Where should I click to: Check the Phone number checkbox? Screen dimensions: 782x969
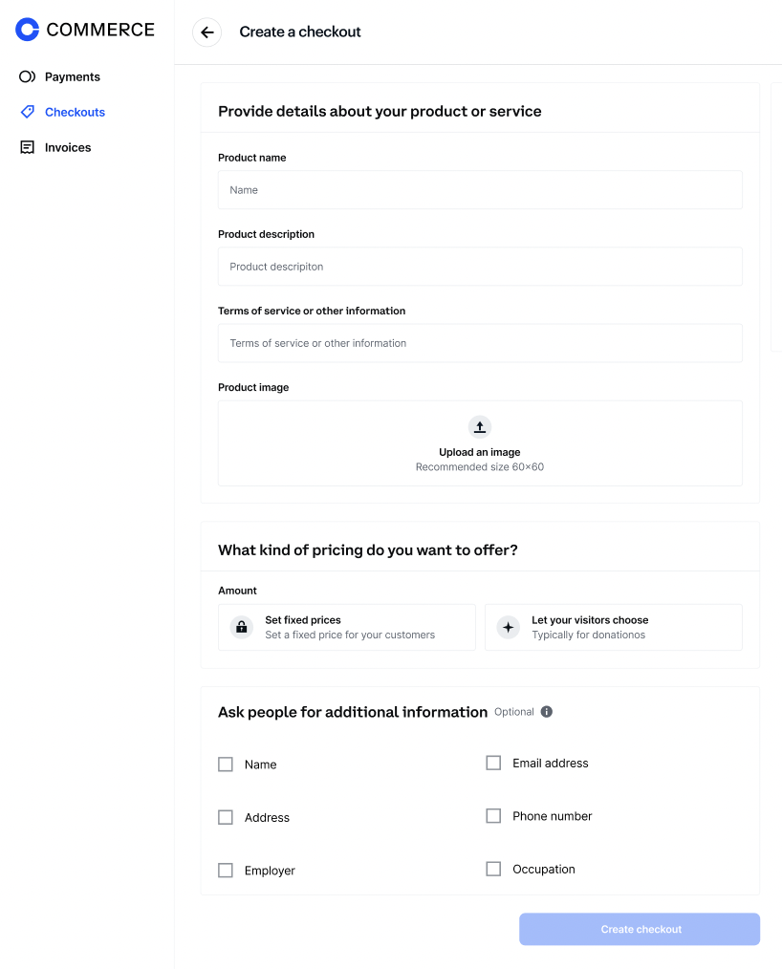coord(493,816)
